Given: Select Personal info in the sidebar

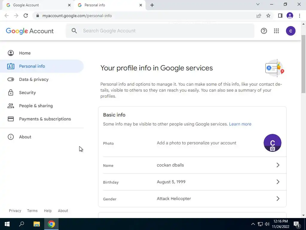Looking at the screenshot, I should [x=42, y=66].
